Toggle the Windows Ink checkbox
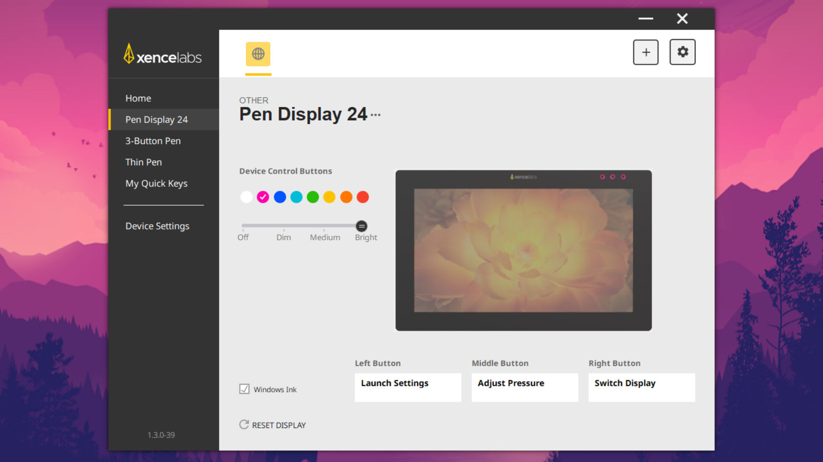823x462 pixels. pyautogui.click(x=244, y=389)
